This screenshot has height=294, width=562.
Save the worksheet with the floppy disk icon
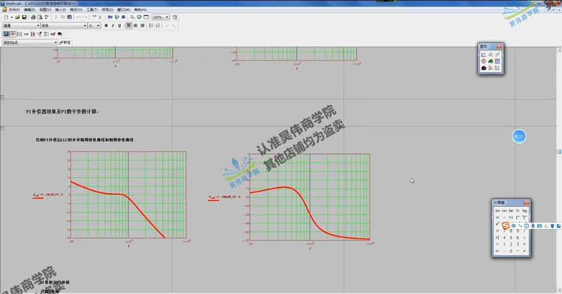click(24, 17)
